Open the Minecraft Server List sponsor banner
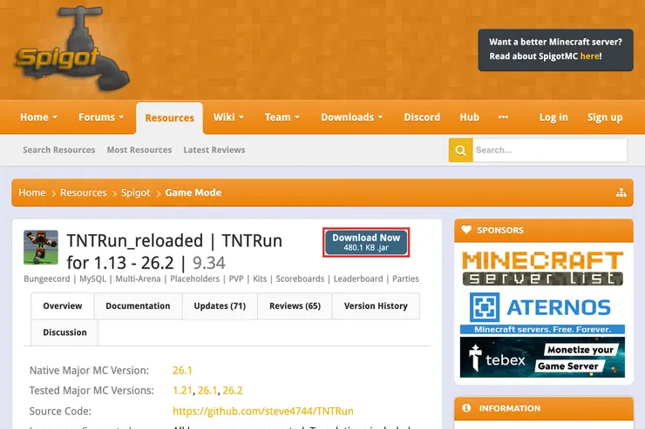Image resolution: width=645 pixels, height=429 pixels. click(x=542, y=268)
